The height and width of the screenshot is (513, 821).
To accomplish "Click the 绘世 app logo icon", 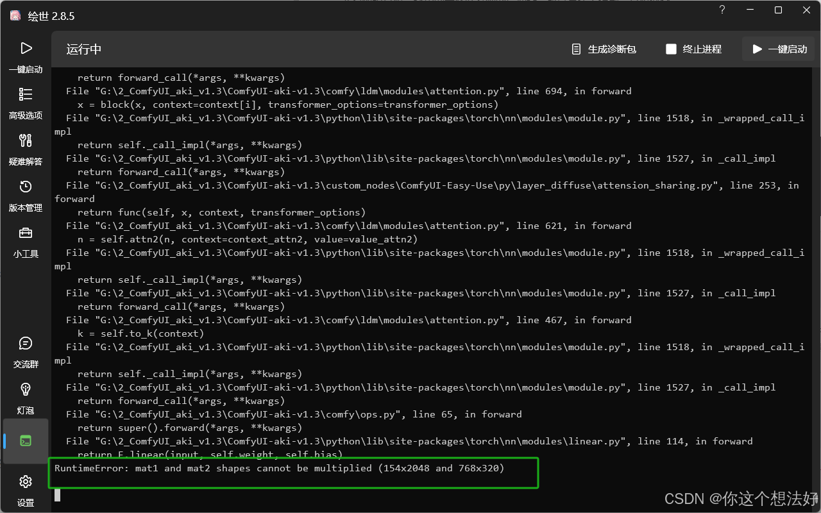I will point(15,16).
